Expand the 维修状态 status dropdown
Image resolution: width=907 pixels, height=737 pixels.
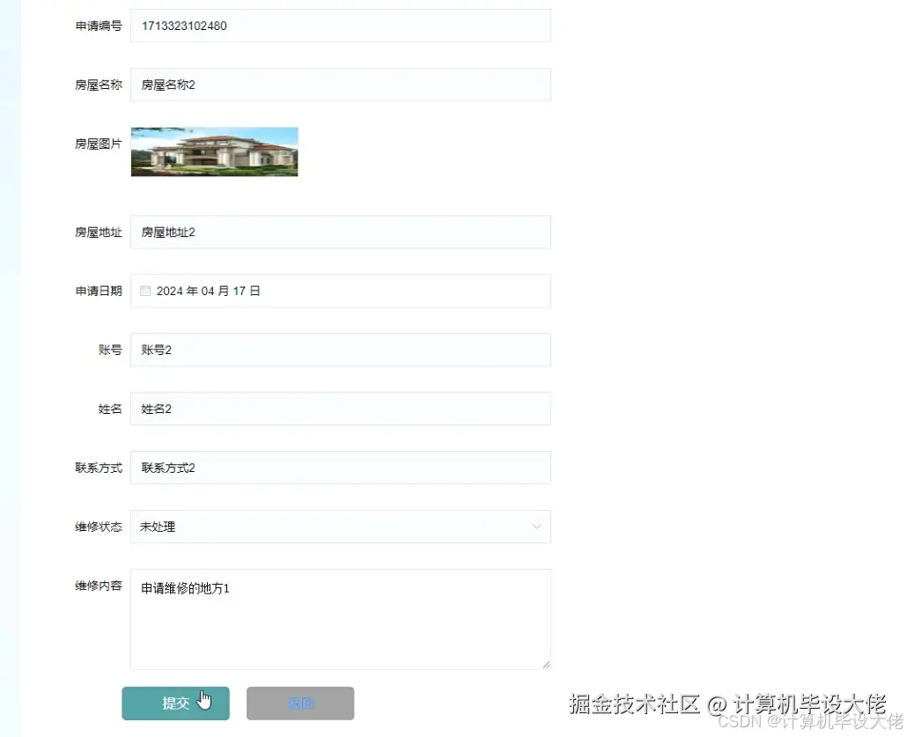point(341,527)
